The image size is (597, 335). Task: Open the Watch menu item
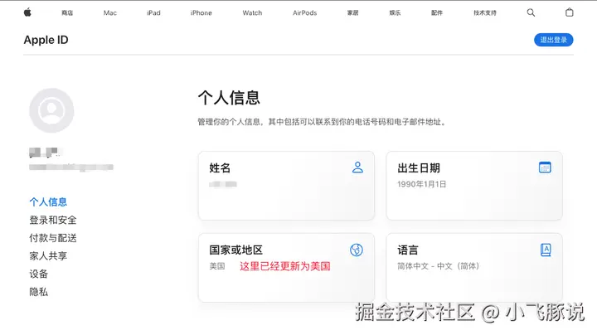coord(252,13)
